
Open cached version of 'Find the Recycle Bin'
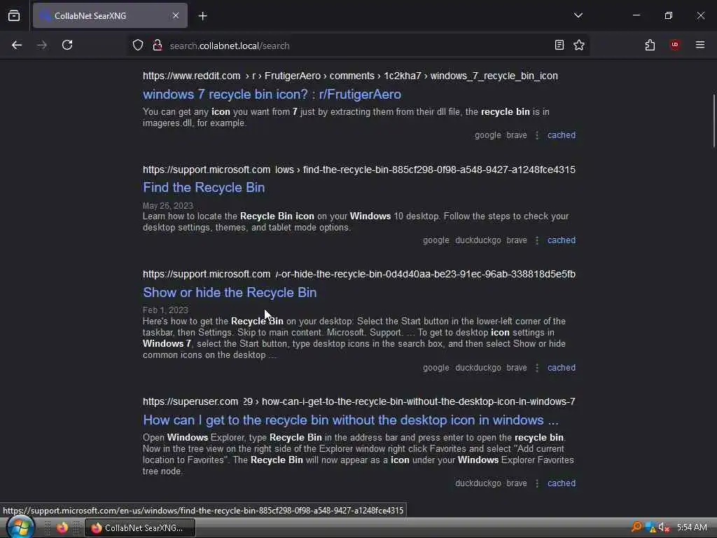click(x=562, y=240)
